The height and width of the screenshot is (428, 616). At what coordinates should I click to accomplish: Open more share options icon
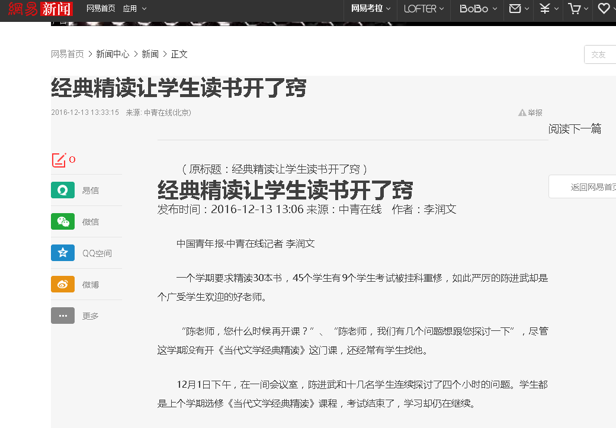63,316
